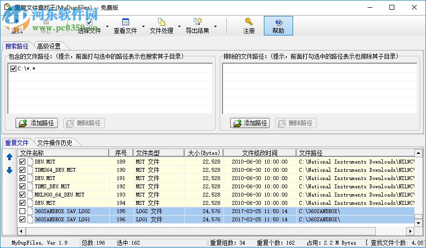Uncheck the 360SANDBOX.SAV.LOG1 checkbox
Viewport: 426px width, 248px height.
[22, 219]
